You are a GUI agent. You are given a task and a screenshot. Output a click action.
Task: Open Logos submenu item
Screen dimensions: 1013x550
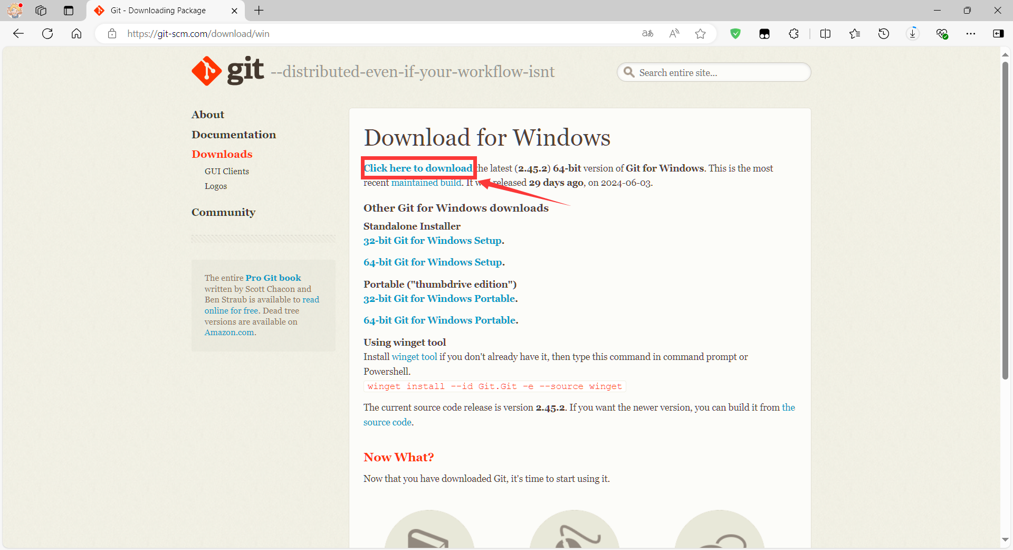[216, 186]
